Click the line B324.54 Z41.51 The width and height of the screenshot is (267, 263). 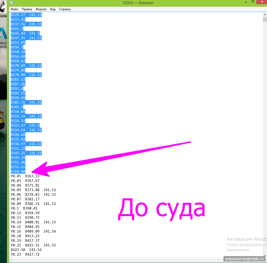26,130
